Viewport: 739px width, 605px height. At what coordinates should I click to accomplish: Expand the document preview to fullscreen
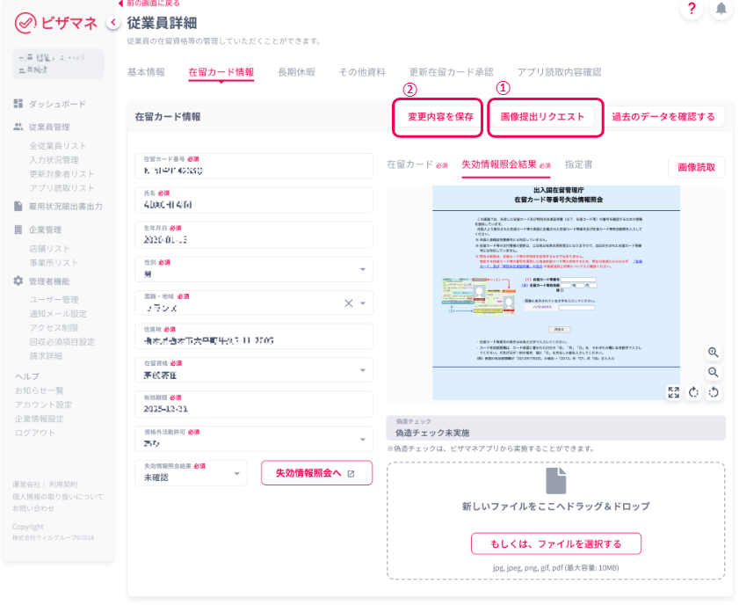tap(673, 392)
